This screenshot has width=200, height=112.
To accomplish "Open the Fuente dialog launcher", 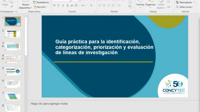I will [x=95, y=12].
